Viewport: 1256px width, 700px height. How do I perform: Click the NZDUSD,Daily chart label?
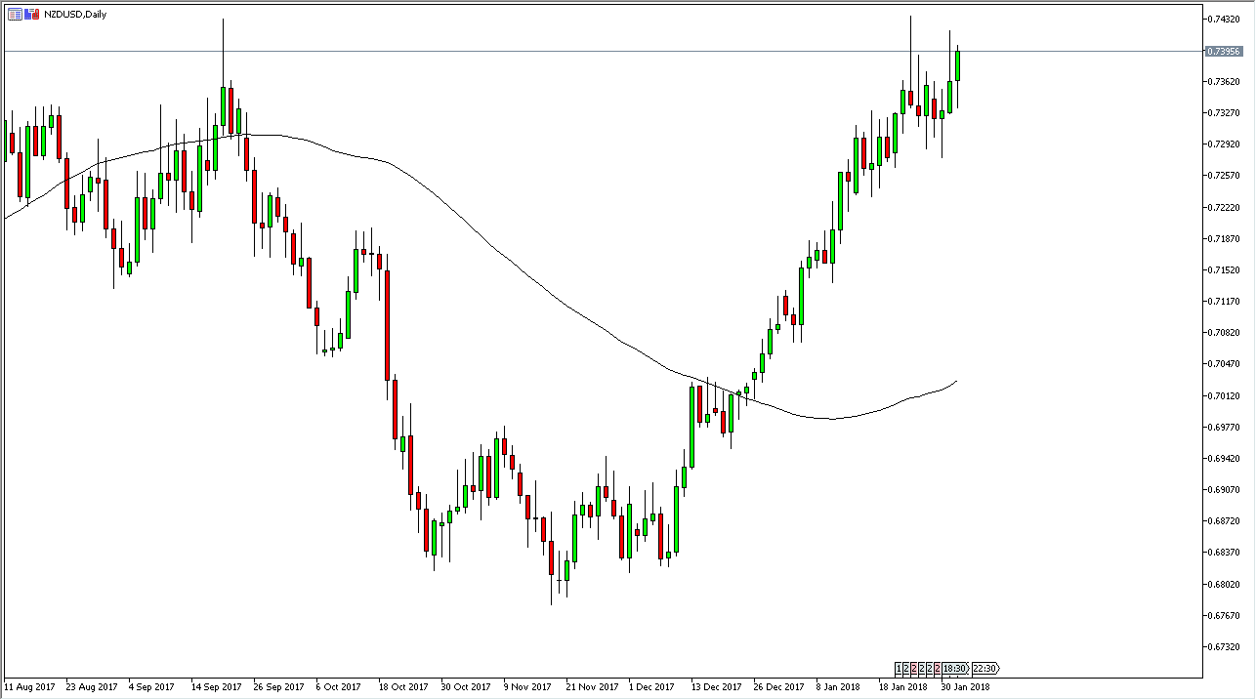click(75, 14)
